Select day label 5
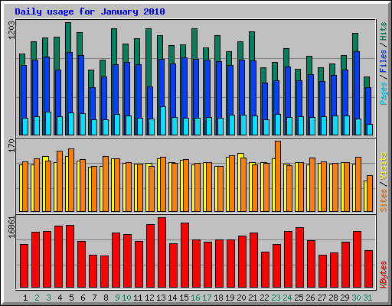The height and width of the screenshot is (306, 392). 71,298
